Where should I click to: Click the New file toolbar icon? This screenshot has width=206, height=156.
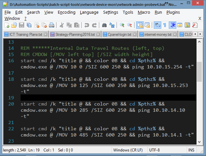click(x=7, y=25)
